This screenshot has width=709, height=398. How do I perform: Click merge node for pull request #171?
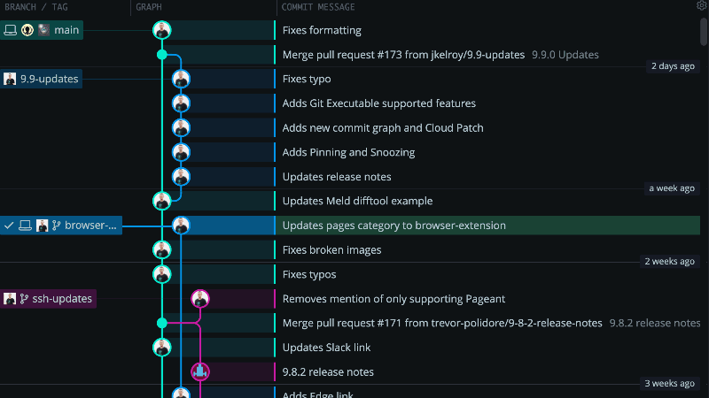click(162, 323)
